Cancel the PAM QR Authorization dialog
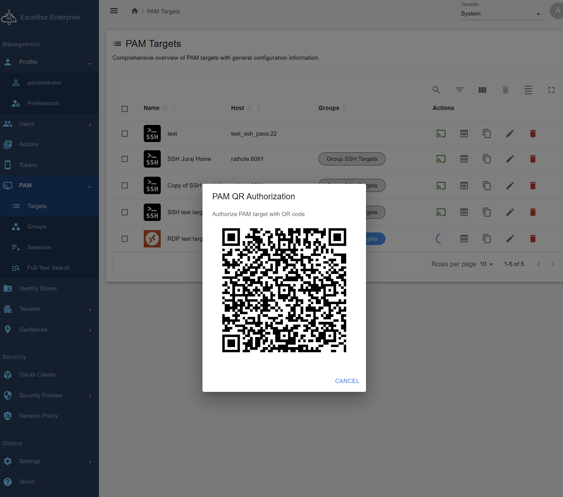 click(x=347, y=381)
